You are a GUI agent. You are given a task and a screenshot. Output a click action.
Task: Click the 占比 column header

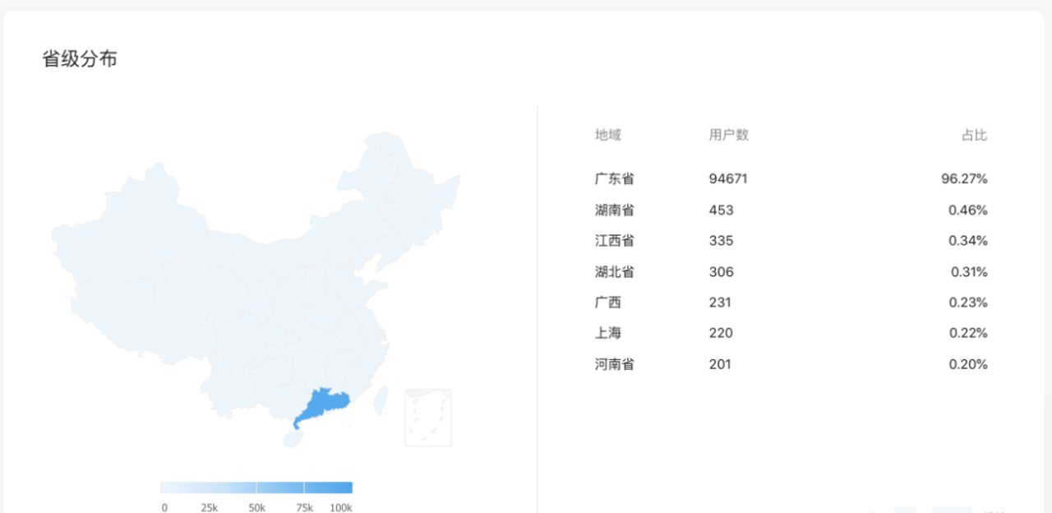[974, 135]
